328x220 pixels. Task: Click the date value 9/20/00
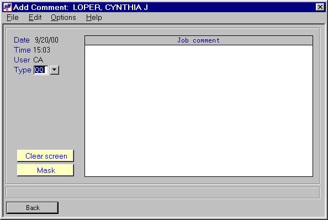pyautogui.click(x=46, y=40)
